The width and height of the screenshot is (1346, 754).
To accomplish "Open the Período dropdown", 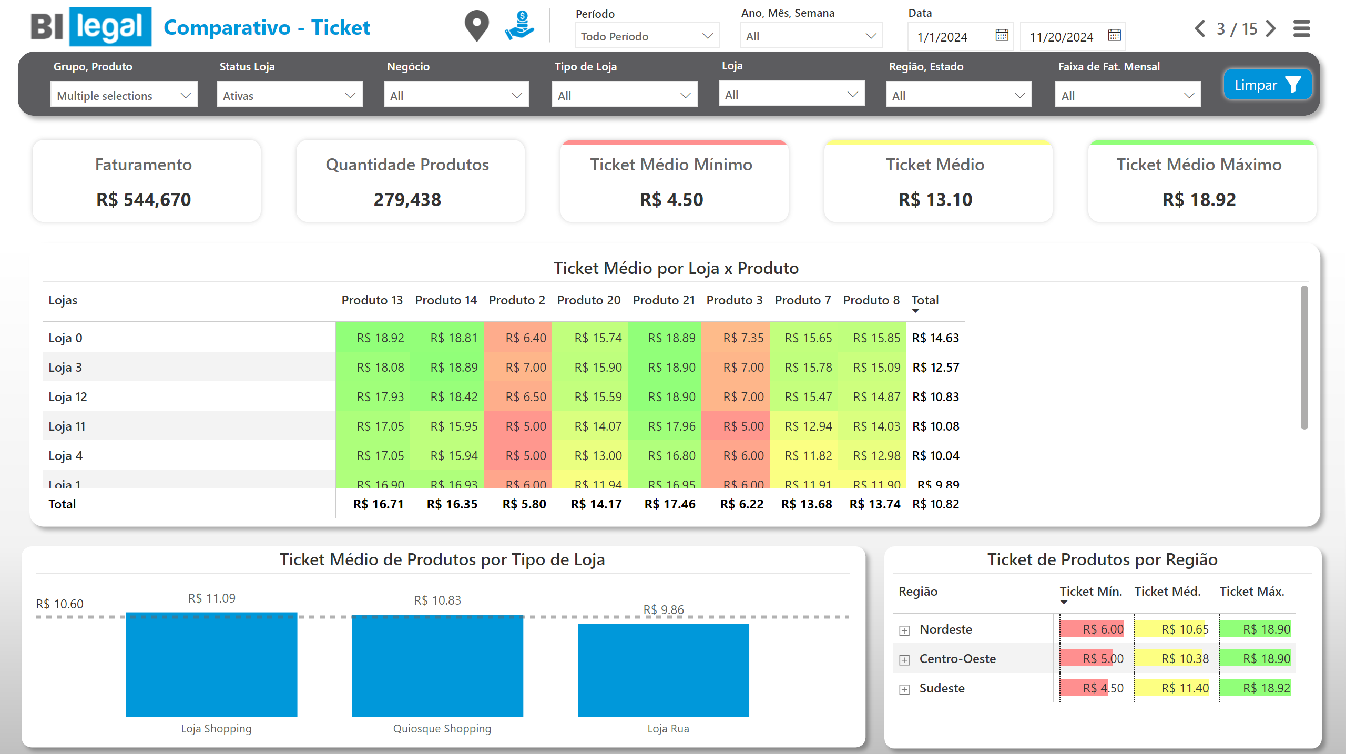I will click(646, 36).
